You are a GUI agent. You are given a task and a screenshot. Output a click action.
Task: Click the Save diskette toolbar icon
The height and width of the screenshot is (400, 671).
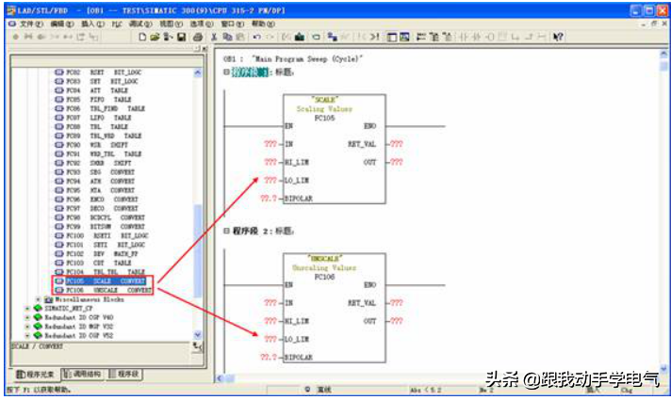[x=182, y=38]
